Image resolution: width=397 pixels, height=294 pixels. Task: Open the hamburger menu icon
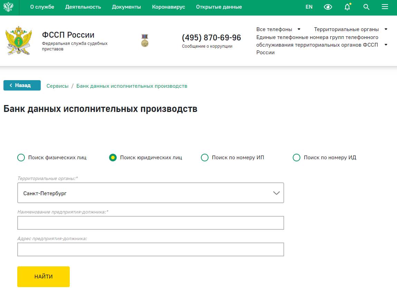(385, 7)
